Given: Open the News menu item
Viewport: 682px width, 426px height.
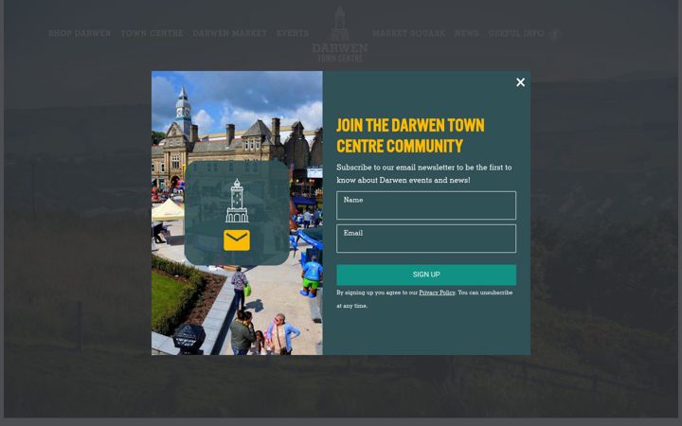Looking at the screenshot, I should [467, 33].
